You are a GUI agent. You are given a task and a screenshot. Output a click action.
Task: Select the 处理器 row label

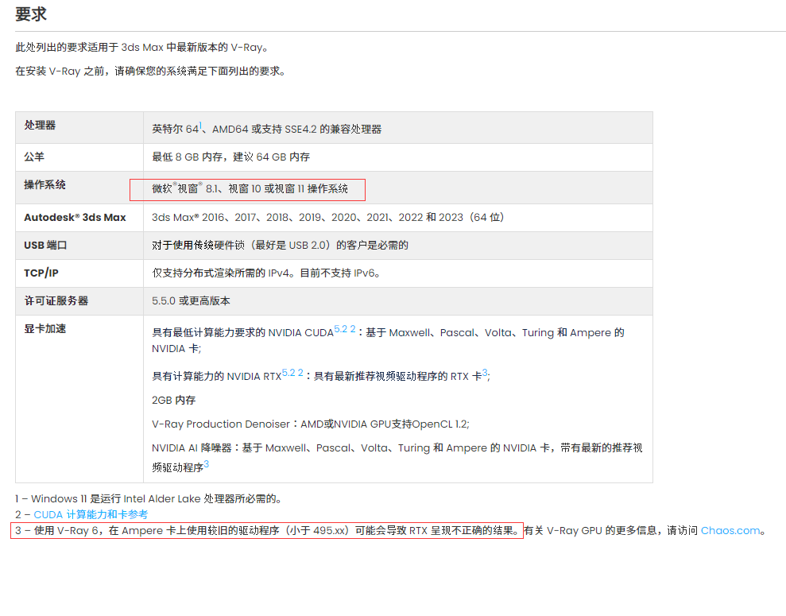[40, 126]
